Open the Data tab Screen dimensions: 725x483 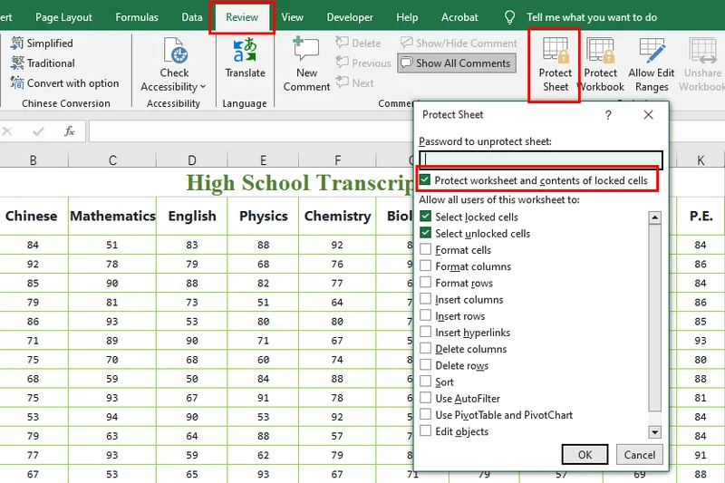192,17
